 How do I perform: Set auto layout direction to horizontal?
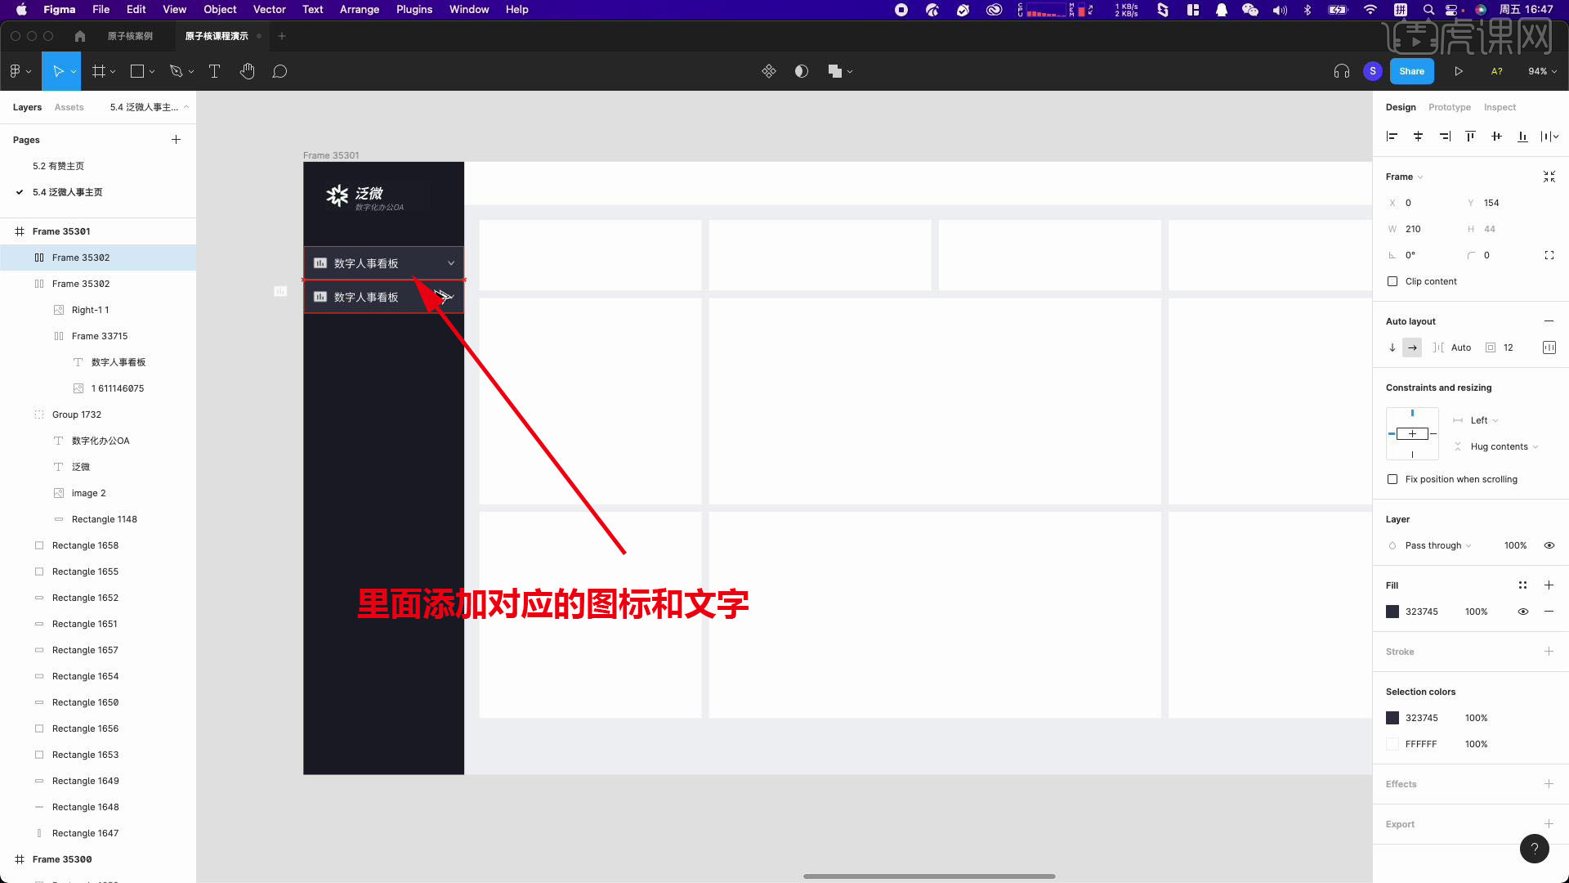(1412, 347)
